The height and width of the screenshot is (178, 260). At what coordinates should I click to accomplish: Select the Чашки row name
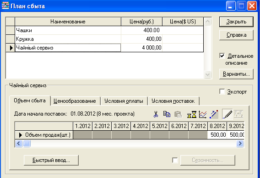pyautogui.click(x=68, y=30)
